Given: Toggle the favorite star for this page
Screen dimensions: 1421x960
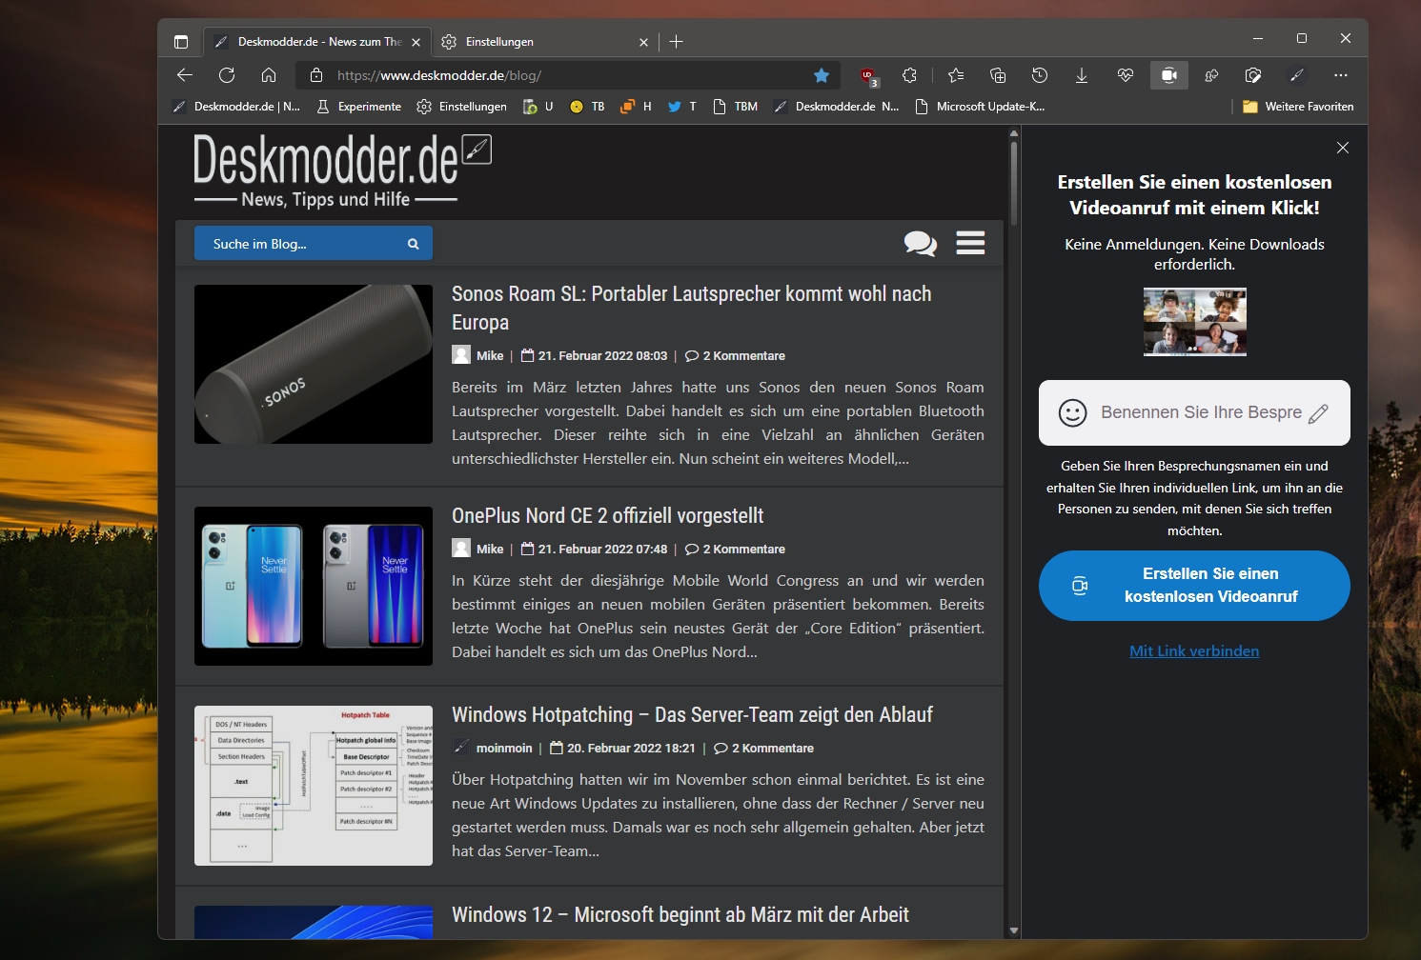Looking at the screenshot, I should 822,75.
